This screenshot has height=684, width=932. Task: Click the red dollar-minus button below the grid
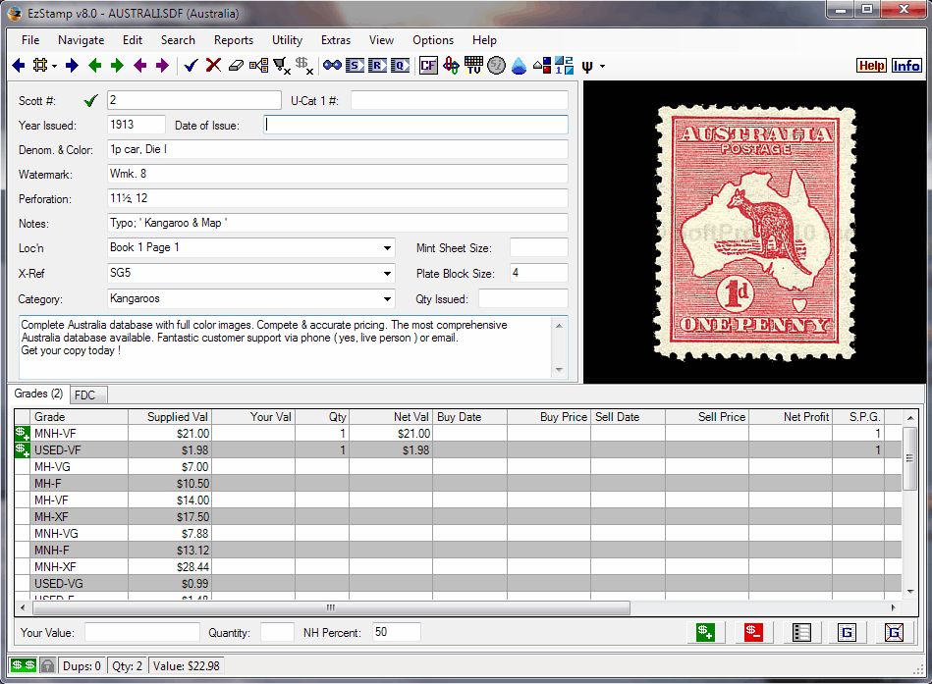[x=753, y=632]
